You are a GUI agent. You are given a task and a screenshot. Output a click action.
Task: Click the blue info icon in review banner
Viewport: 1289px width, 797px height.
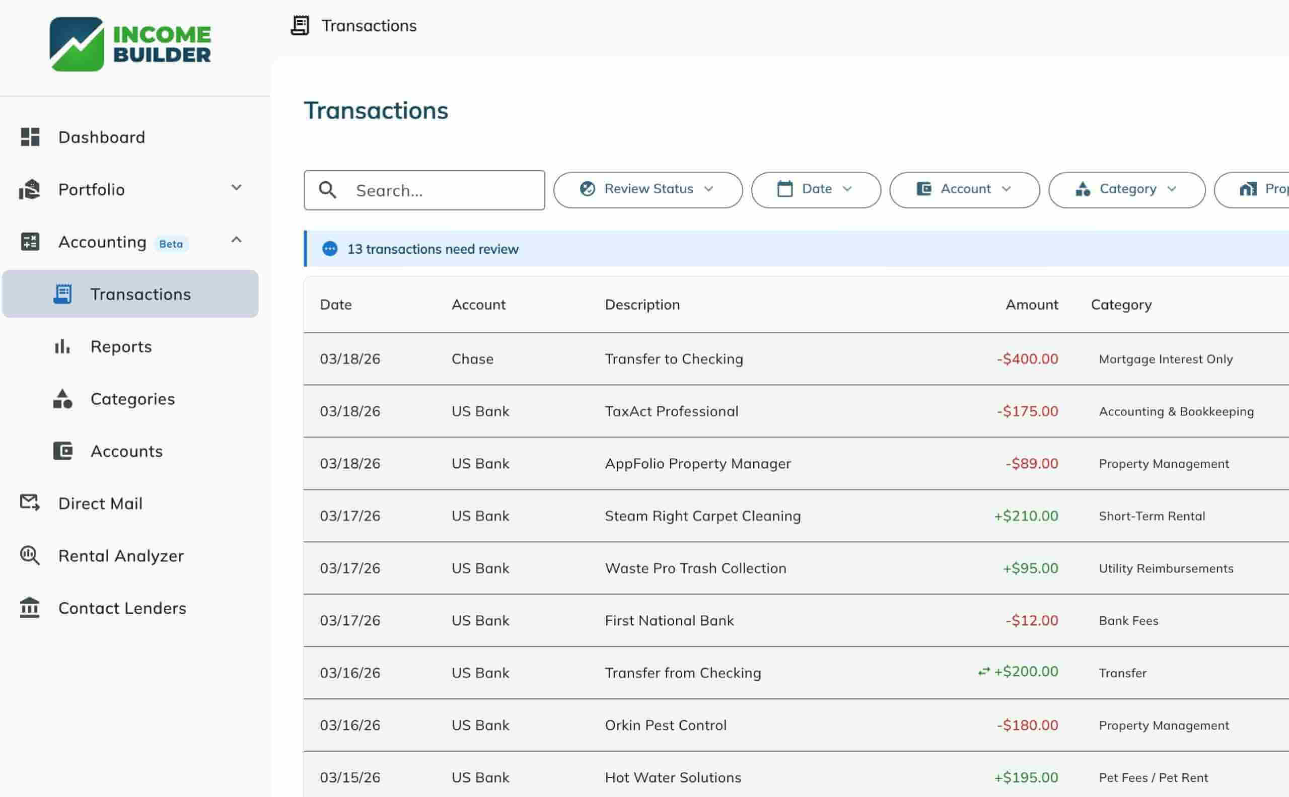pos(330,248)
